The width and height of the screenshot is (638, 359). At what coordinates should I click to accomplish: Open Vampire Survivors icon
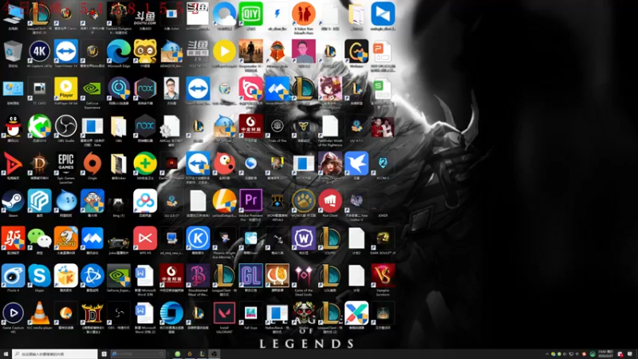(x=383, y=276)
